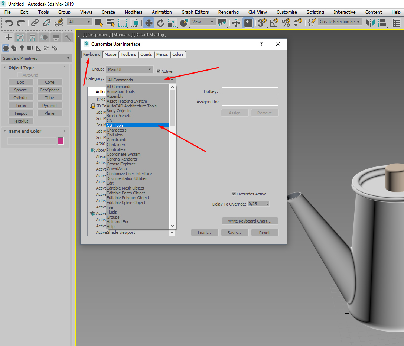Click the Teapot primitive button

click(21, 113)
